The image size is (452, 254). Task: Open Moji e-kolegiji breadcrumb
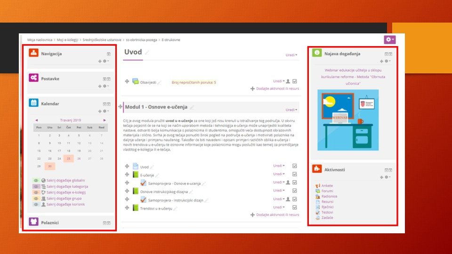pos(67,40)
